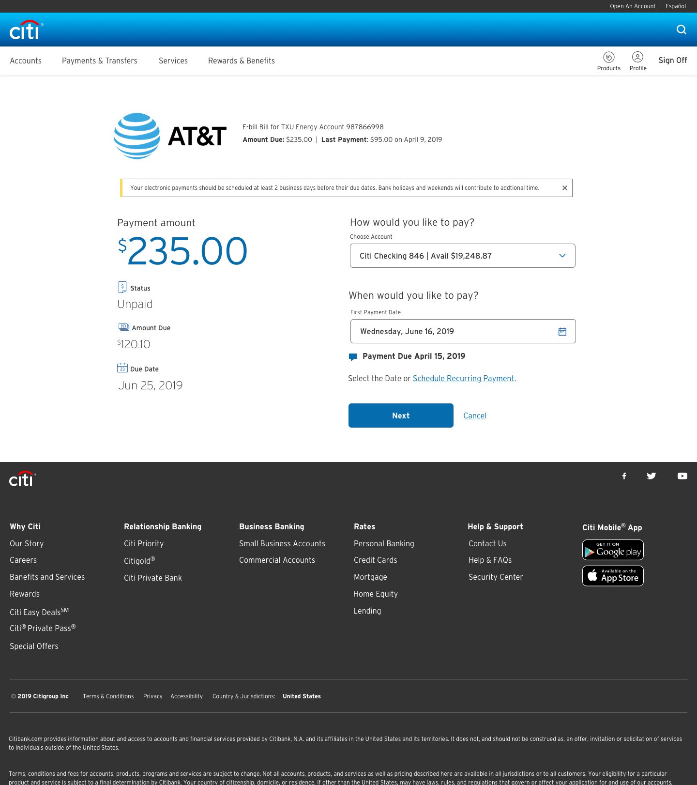This screenshot has height=785, width=697.
Task: Open the Services menu
Action: [x=173, y=61]
